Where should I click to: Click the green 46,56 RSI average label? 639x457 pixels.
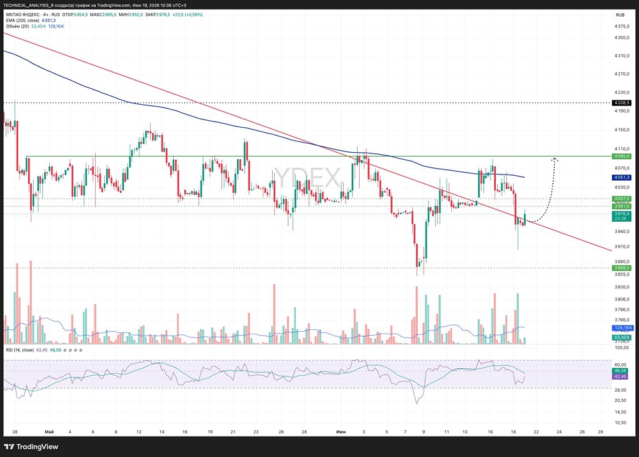(x=620, y=371)
